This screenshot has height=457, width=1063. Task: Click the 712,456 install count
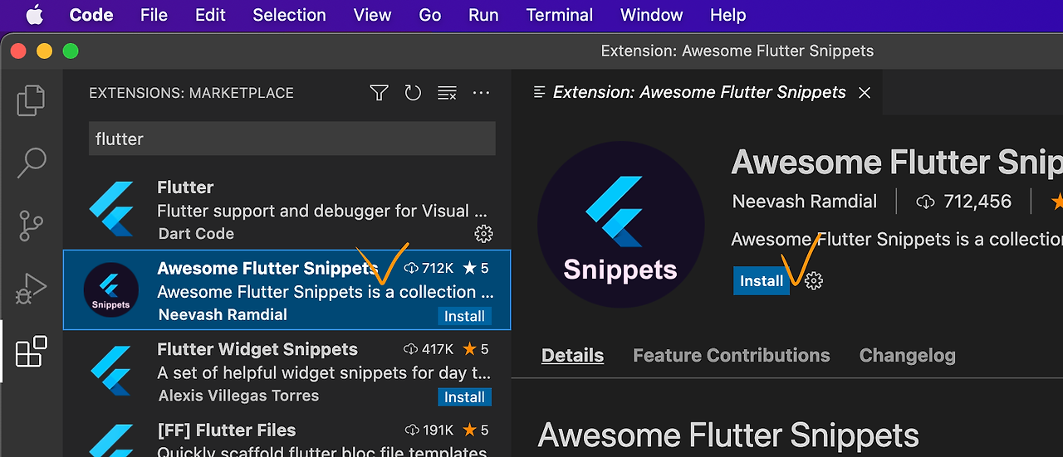964,202
